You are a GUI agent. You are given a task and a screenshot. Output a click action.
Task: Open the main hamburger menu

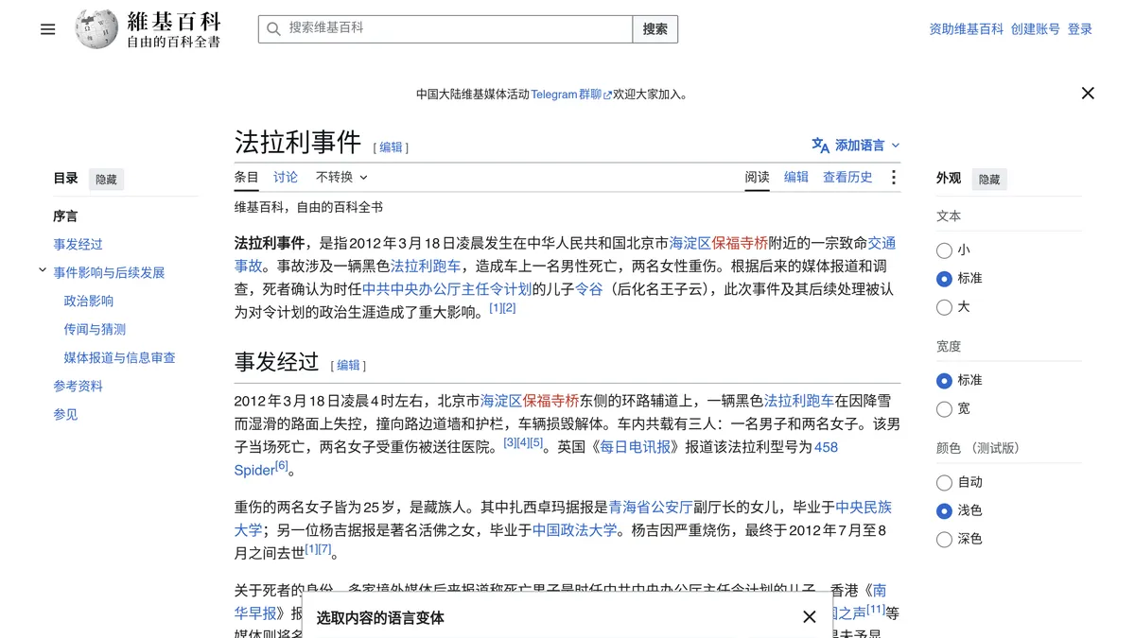pos(48,29)
